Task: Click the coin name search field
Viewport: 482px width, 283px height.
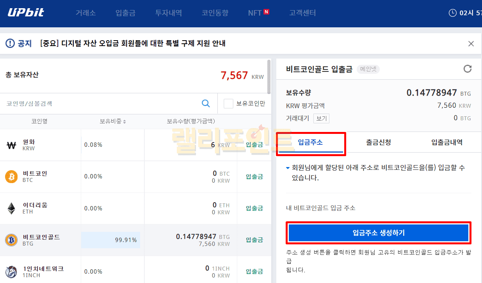Action: pyautogui.click(x=101, y=103)
